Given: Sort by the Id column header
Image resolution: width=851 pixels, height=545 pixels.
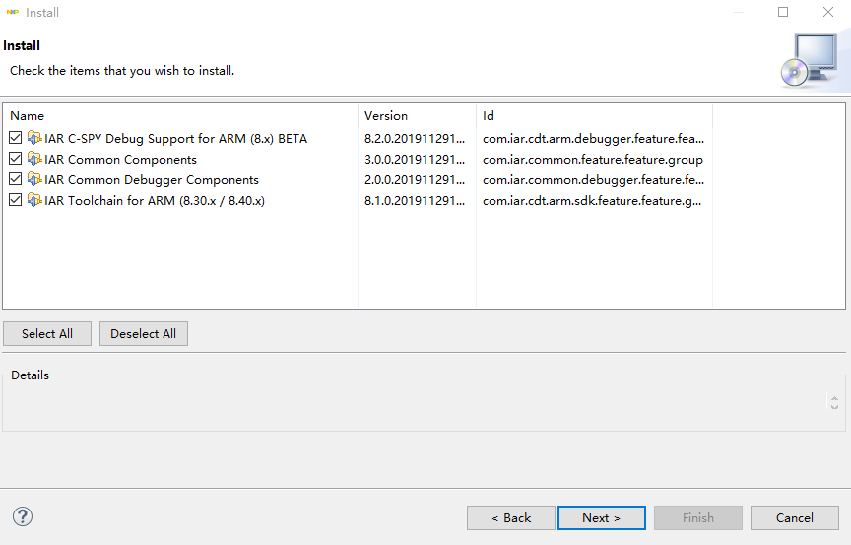Looking at the screenshot, I should [x=594, y=115].
